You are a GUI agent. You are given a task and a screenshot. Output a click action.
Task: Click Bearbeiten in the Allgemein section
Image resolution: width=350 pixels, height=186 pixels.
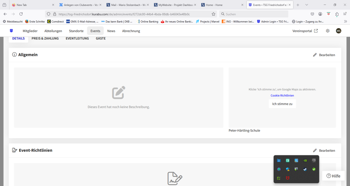[324, 55]
